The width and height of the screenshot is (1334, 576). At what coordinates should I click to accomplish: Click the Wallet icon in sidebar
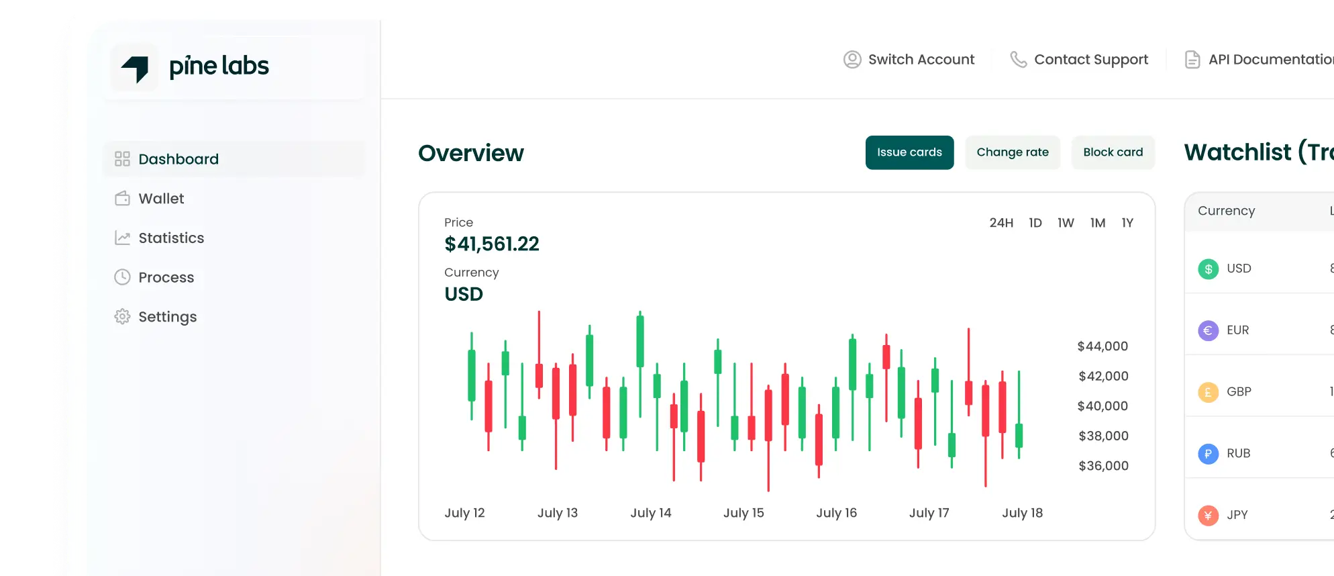(x=122, y=199)
